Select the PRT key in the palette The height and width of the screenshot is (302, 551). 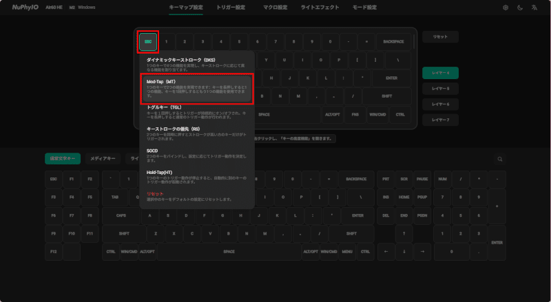click(386, 179)
